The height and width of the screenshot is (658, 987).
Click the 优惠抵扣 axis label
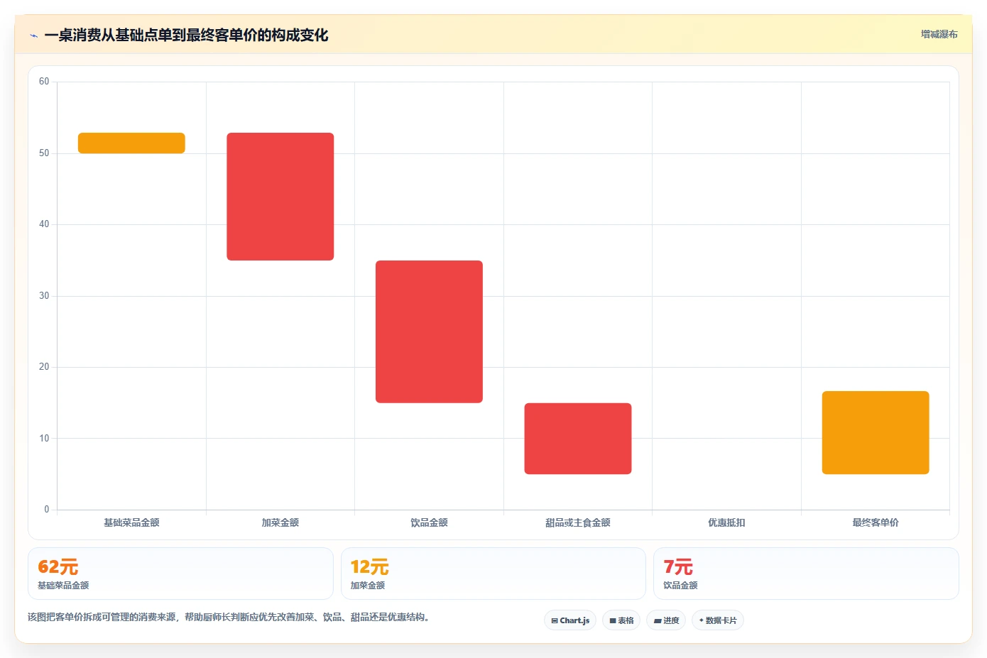tap(726, 522)
